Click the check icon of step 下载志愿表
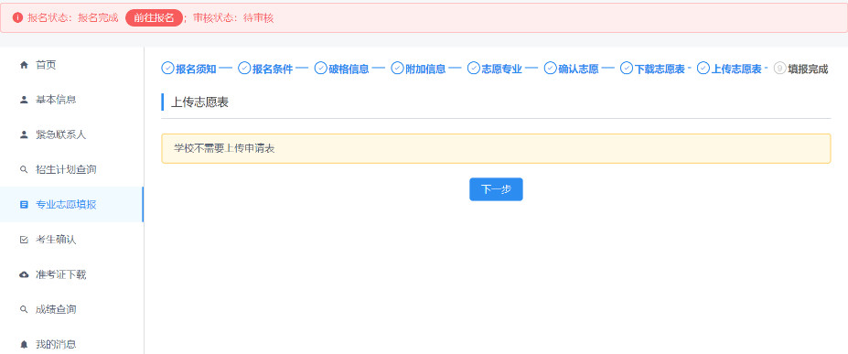 (627, 68)
